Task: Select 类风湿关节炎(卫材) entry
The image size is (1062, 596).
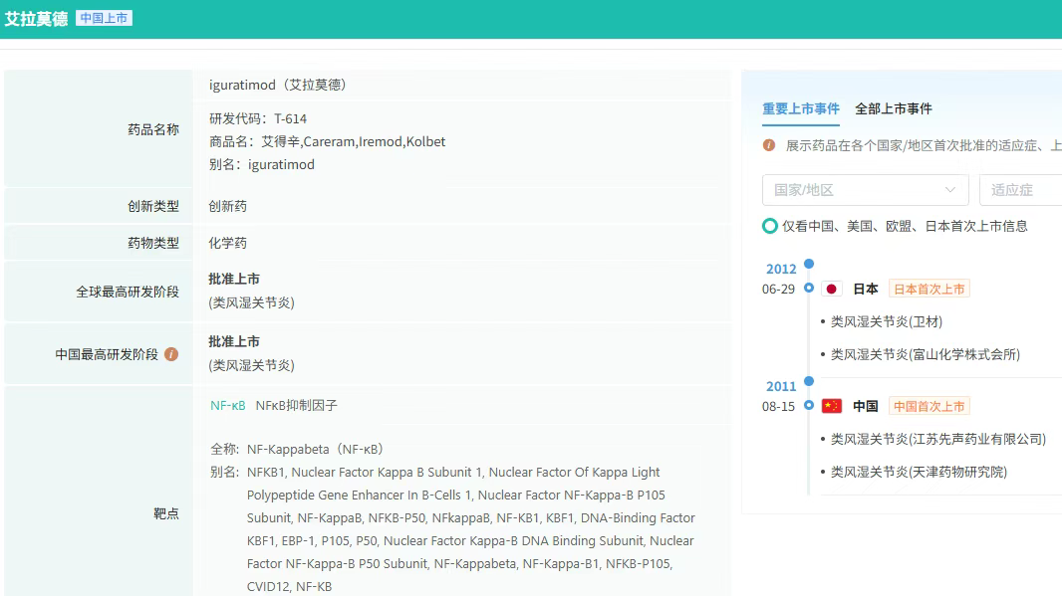Action: point(886,321)
